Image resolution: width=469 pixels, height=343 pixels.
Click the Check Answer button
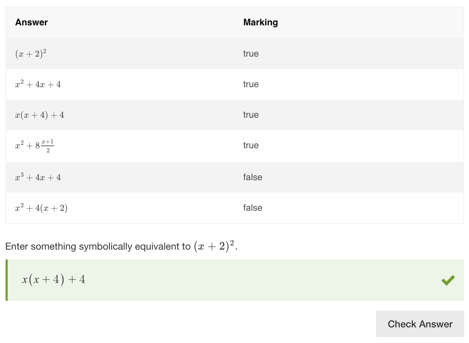click(x=420, y=324)
